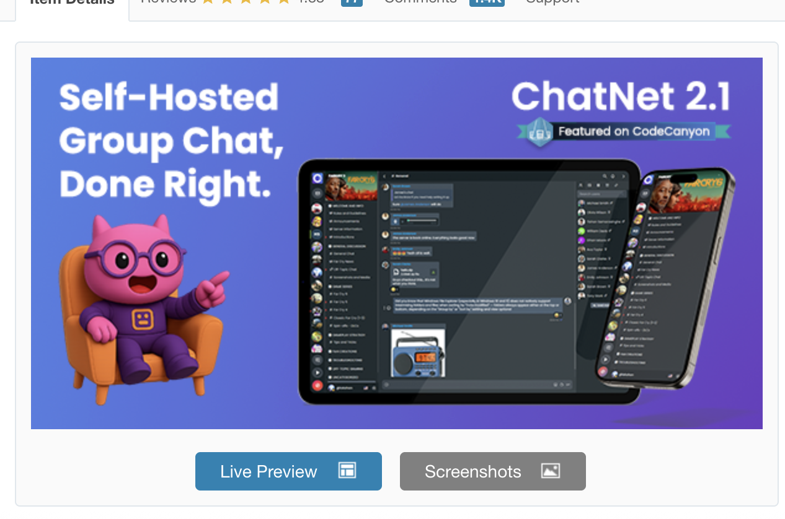Click the robot emblem on mascot's shirt
The width and height of the screenshot is (785, 519).
click(143, 319)
